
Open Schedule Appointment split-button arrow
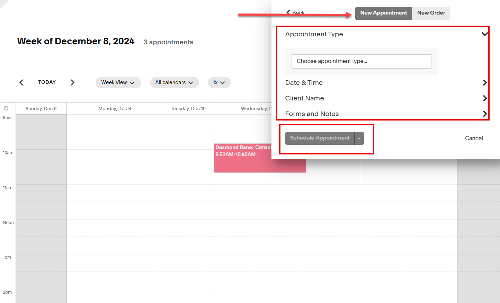[359, 138]
